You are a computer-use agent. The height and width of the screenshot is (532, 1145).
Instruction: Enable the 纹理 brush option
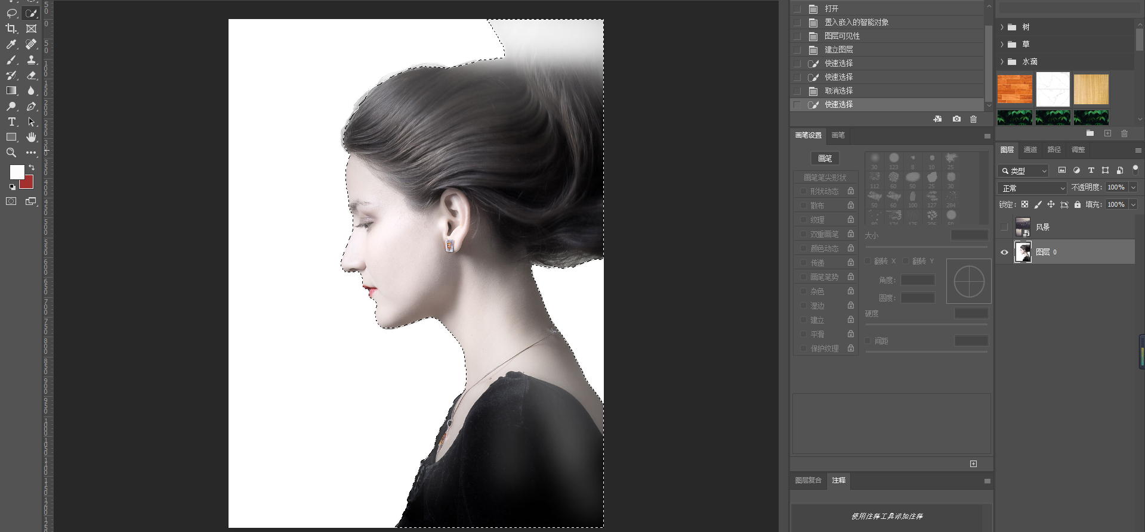803,220
